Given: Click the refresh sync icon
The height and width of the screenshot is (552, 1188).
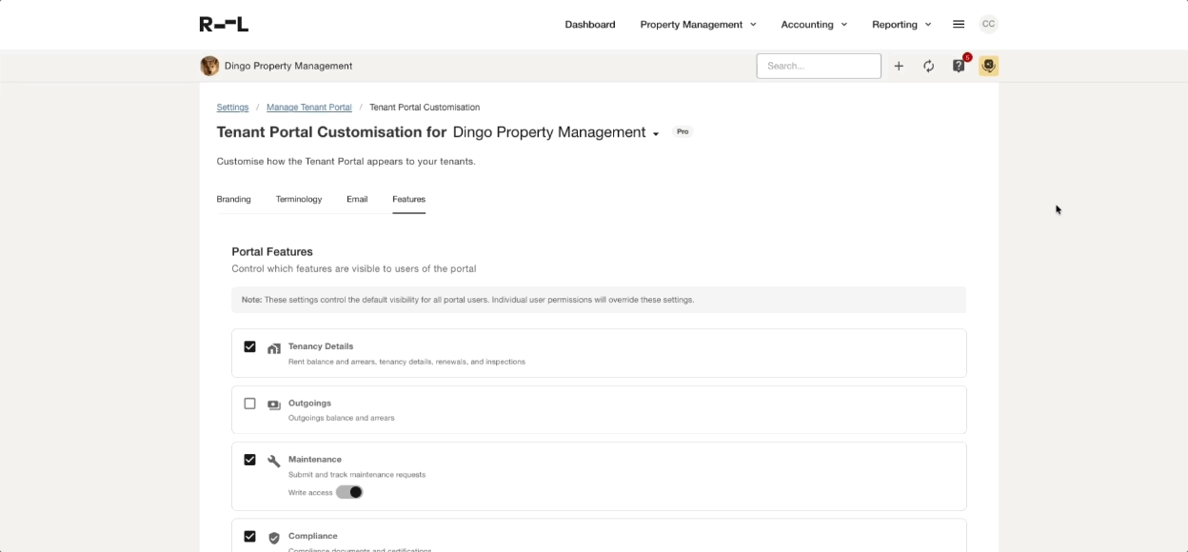Looking at the screenshot, I should [928, 66].
